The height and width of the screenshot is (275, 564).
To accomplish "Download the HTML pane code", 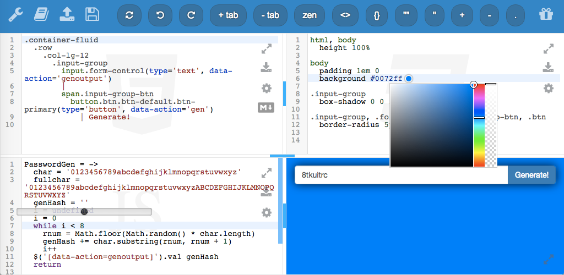I will click(x=266, y=67).
